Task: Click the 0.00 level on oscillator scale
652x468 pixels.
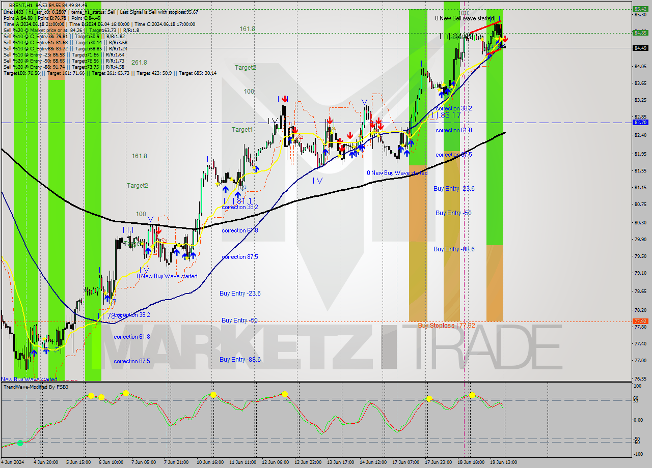Action: point(638,420)
